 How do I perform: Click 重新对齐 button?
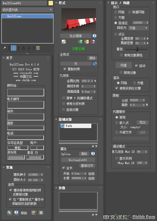(87, 166)
